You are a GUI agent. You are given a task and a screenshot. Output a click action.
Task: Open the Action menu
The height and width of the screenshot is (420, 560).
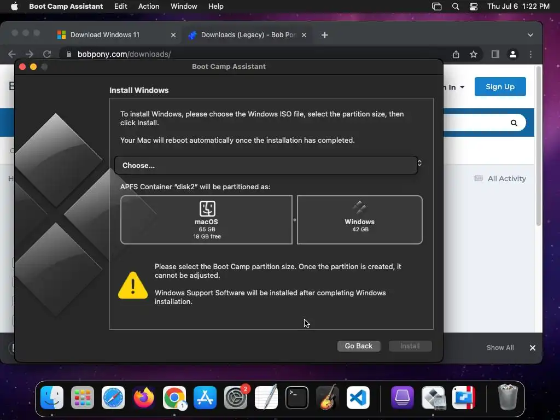coord(149,7)
